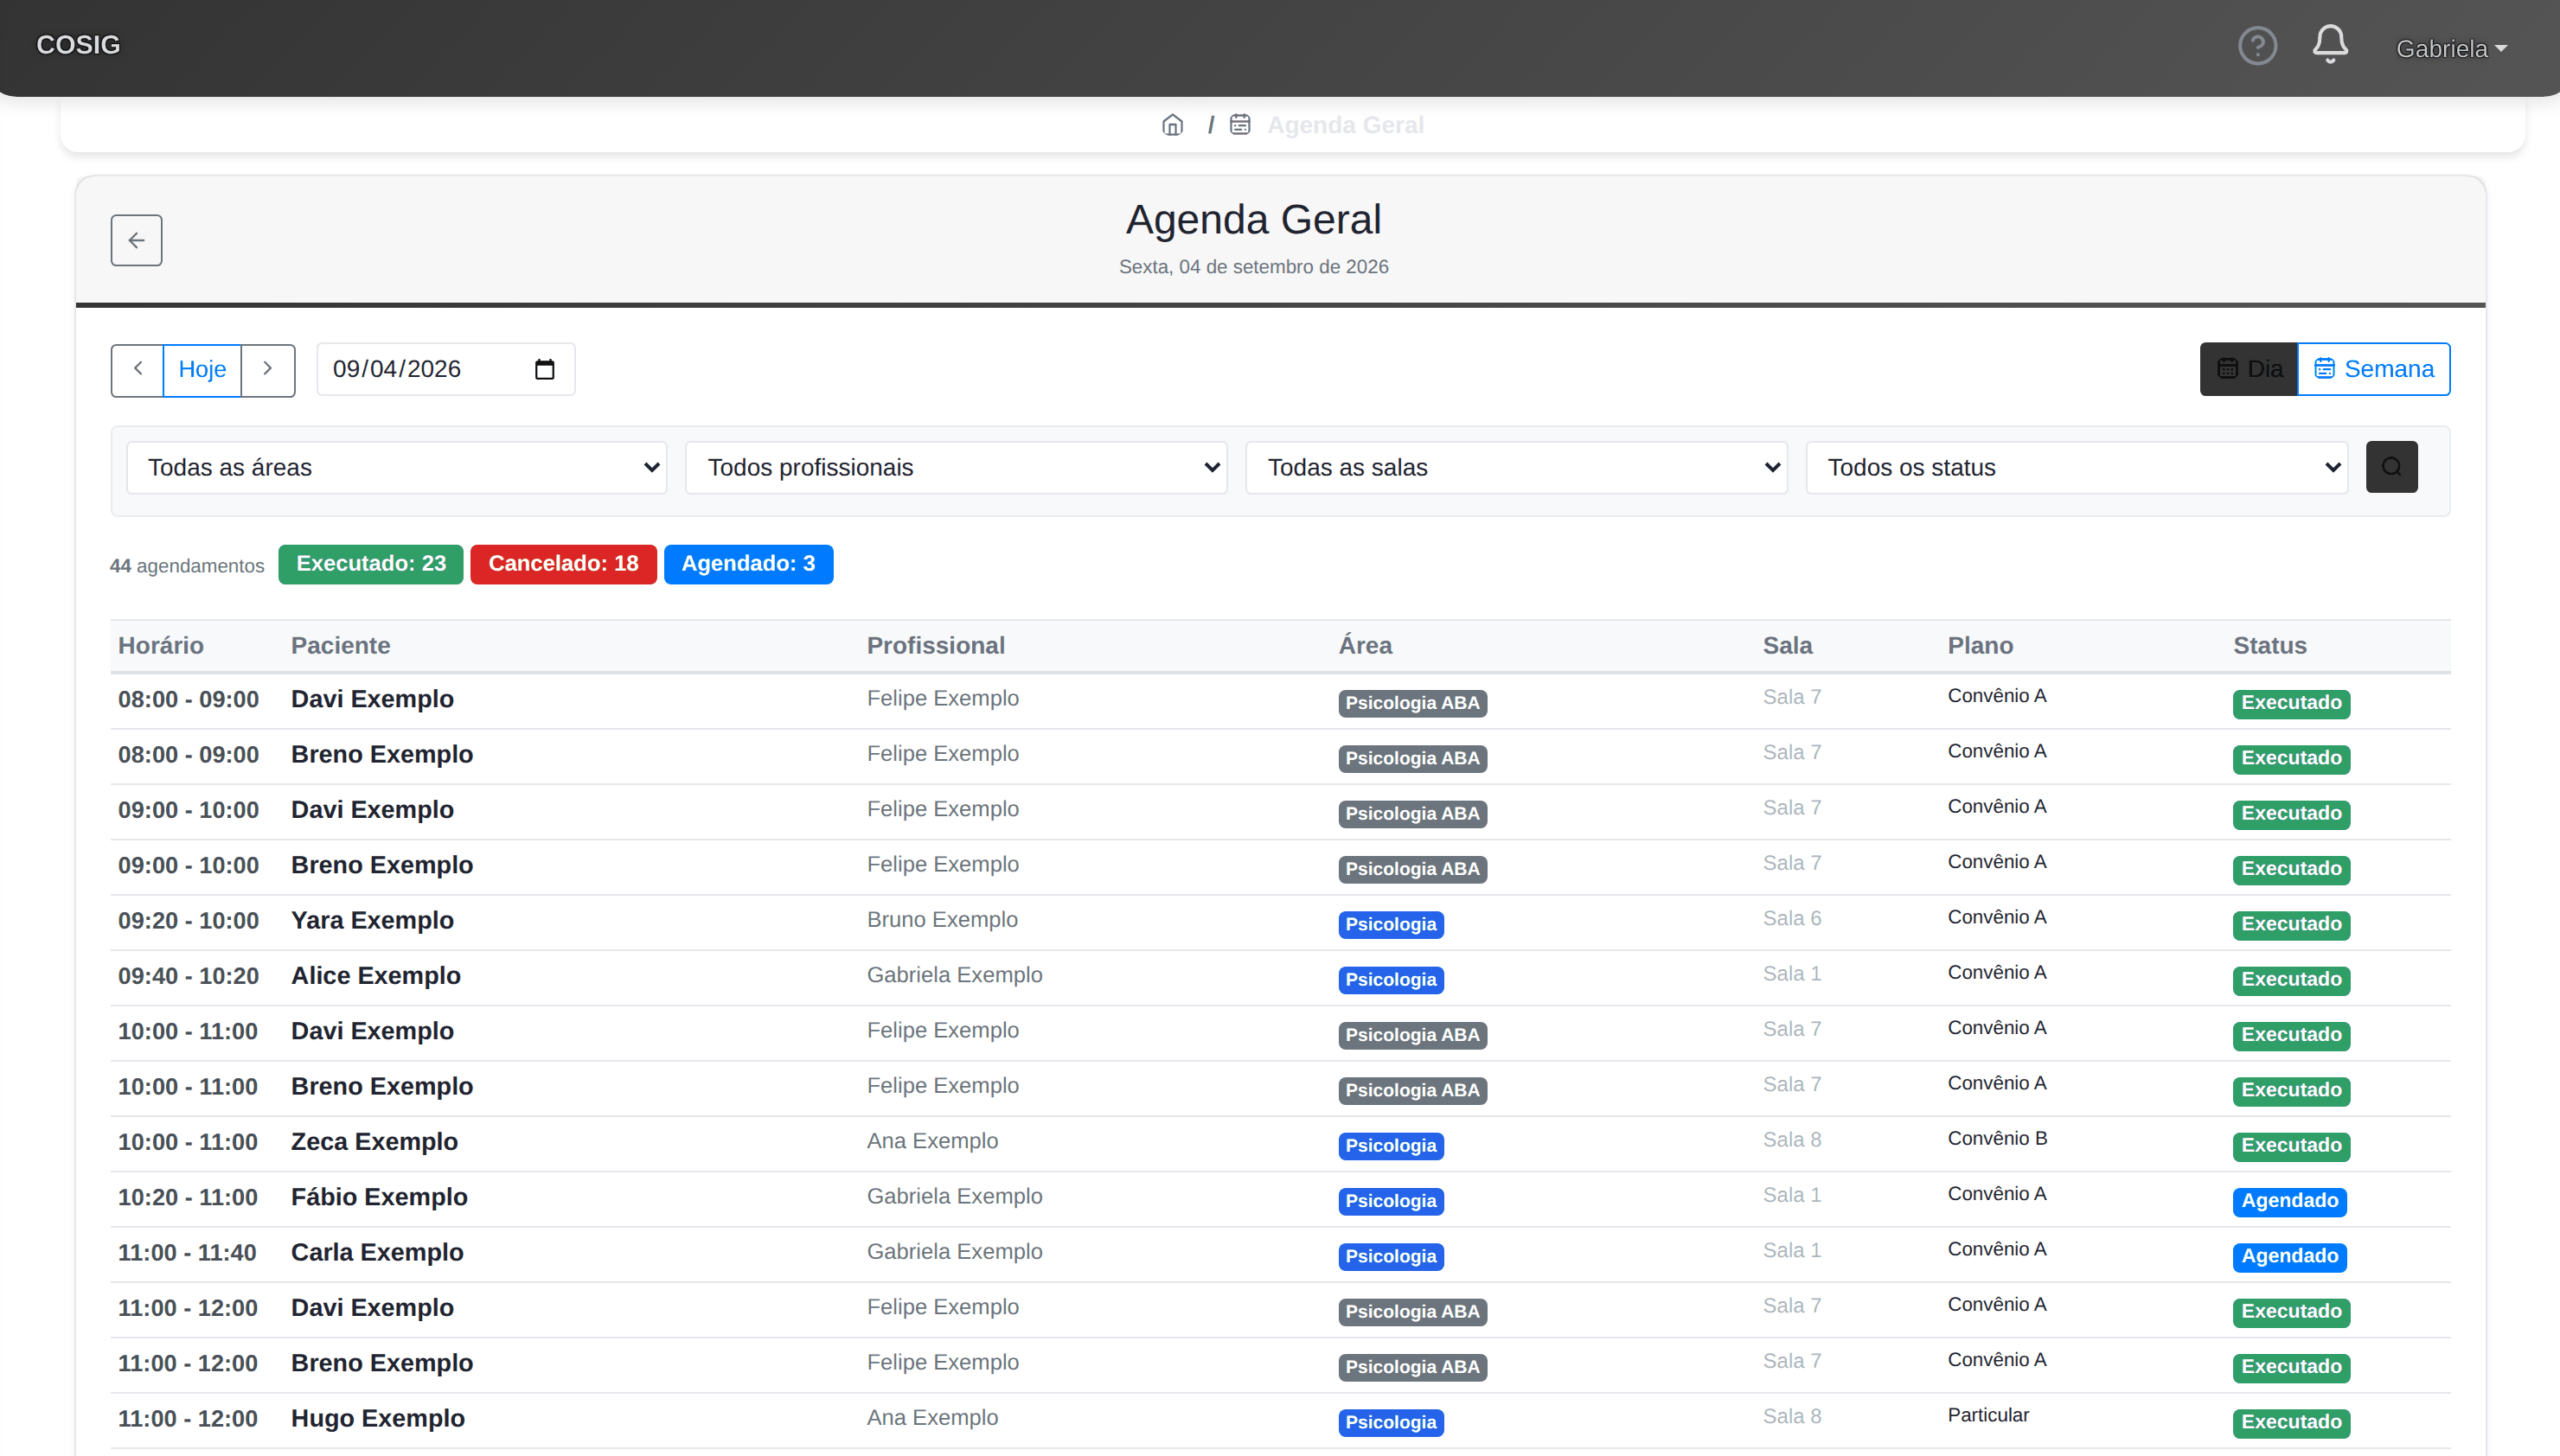Open the help question mark icon
This screenshot has height=1456, width=2560.
point(2257,46)
